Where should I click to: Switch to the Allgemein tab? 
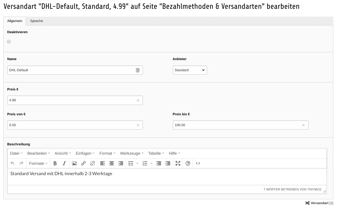(15, 21)
